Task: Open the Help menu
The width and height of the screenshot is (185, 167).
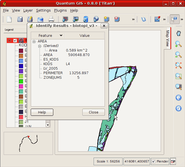Action: pos(74,10)
